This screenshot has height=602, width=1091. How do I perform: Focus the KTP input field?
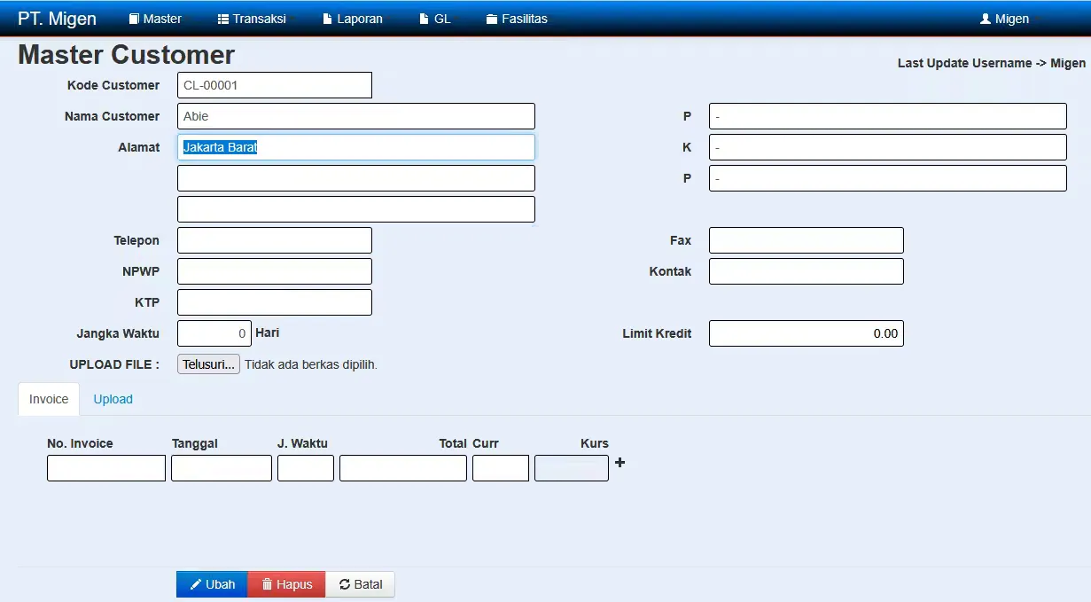pos(275,302)
